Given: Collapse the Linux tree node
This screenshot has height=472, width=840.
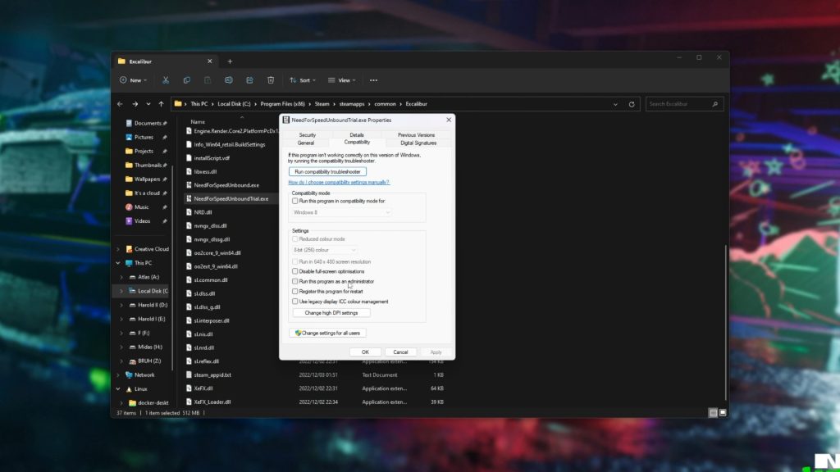Looking at the screenshot, I should tap(118, 389).
